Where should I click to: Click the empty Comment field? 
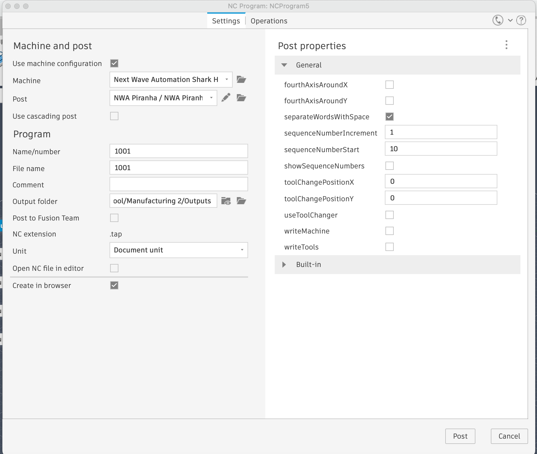pyautogui.click(x=179, y=184)
